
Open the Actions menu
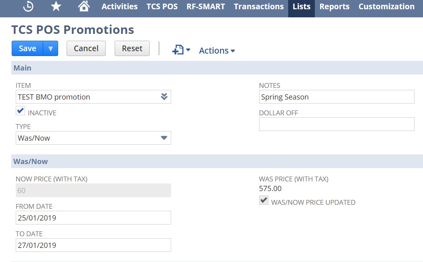(x=216, y=50)
